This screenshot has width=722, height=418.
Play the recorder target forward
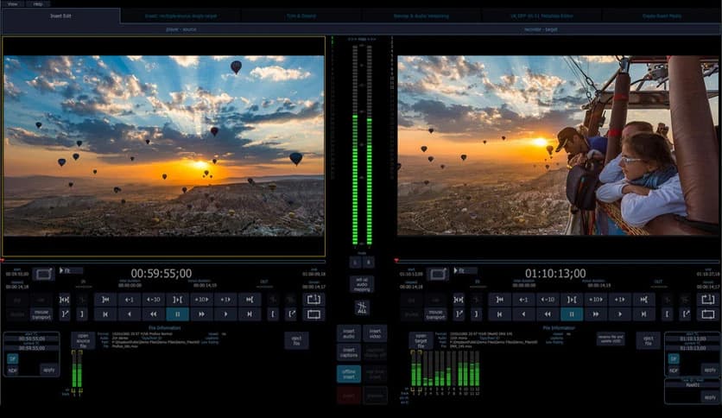(619, 314)
